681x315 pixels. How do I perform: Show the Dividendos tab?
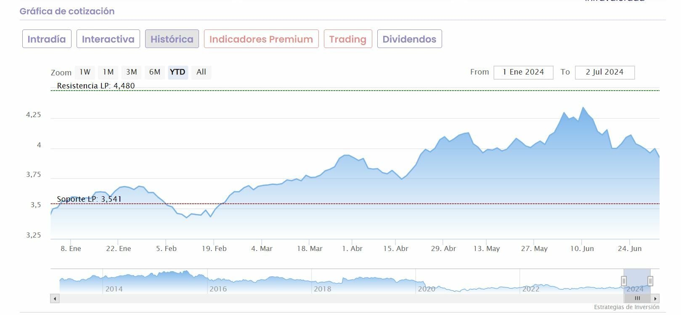(409, 39)
